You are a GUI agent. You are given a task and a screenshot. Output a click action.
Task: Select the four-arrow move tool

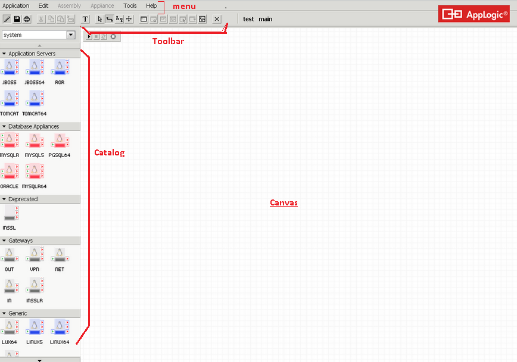pyautogui.click(x=129, y=19)
